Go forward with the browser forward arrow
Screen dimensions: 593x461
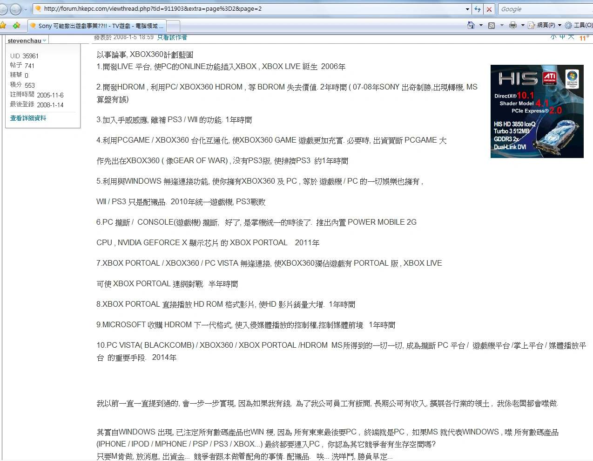click(x=15, y=9)
